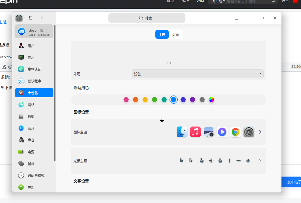Viewport: 301px width, 203px height.
Task: Click the 搜索 search field
Action: [x=147, y=18]
